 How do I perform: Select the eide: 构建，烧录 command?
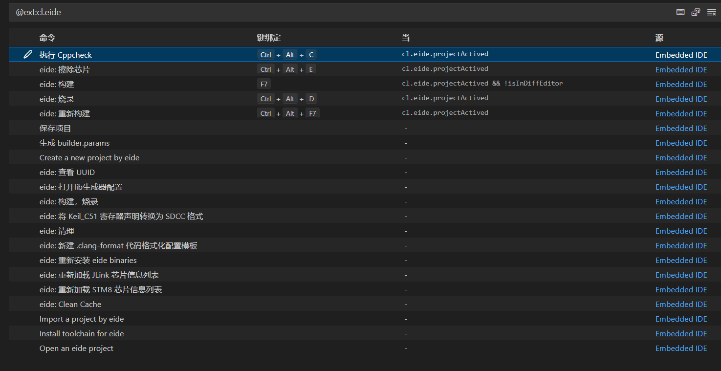(x=69, y=201)
